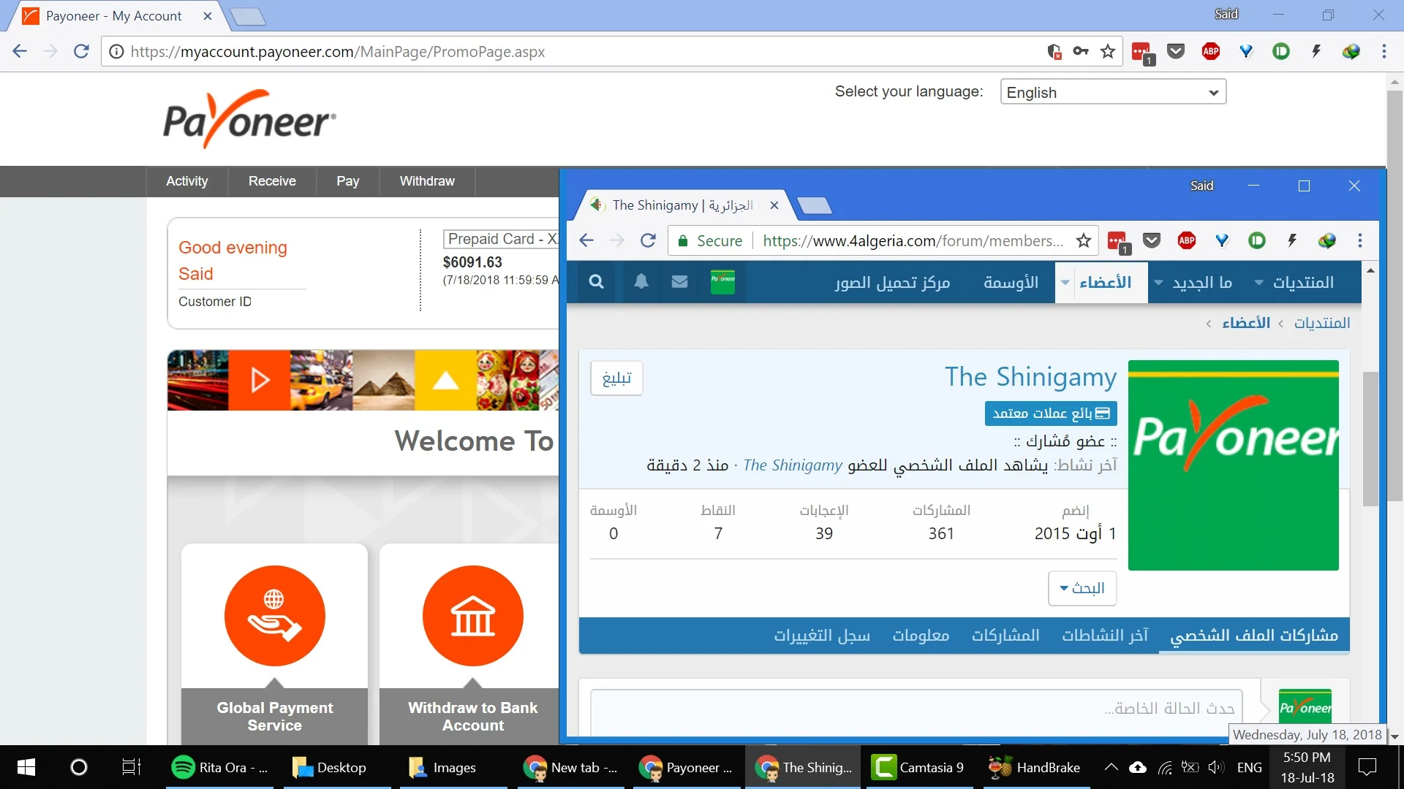Image resolution: width=1404 pixels, height=789 pixels.
Task: Open the Activity menu in Payoneer
Action: tap(186, 181)
